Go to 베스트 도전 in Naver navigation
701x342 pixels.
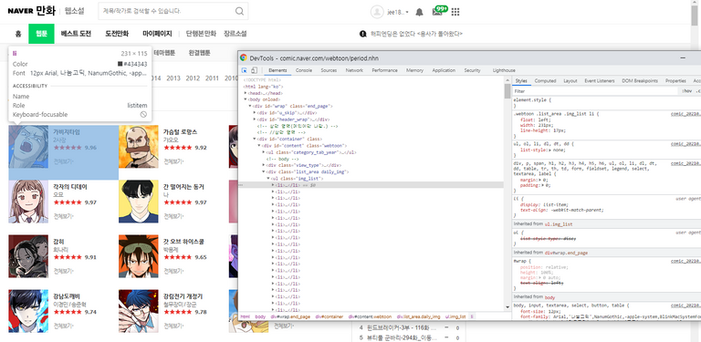tap(76, 34)
